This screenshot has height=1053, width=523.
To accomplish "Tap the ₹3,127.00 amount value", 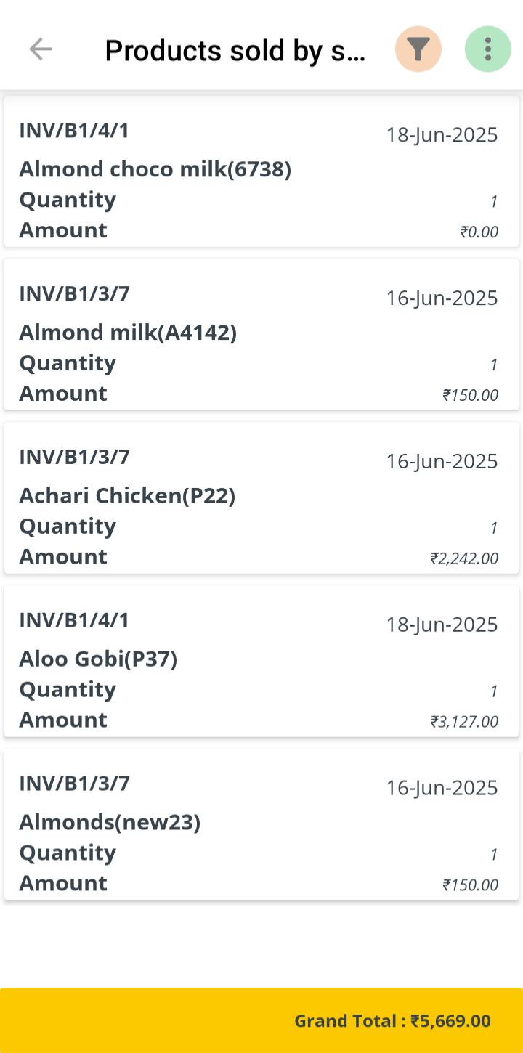I will 464,722.
